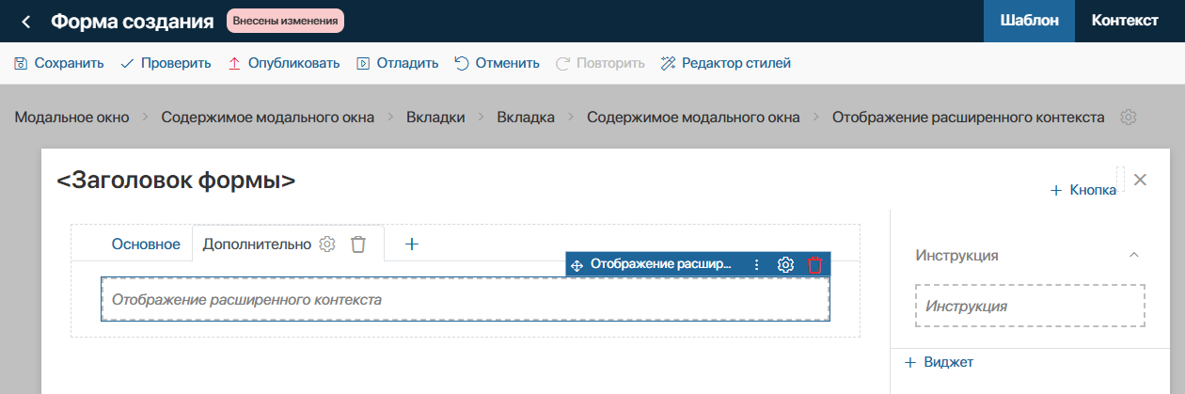Open settings gear next to breadcrumb
1185x394 pixels.
coord(1129,118)
